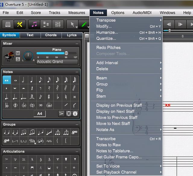Choose Move to Next Staff
The width and height of the screenshot is (193, 176).
click(x=126, y=124)
